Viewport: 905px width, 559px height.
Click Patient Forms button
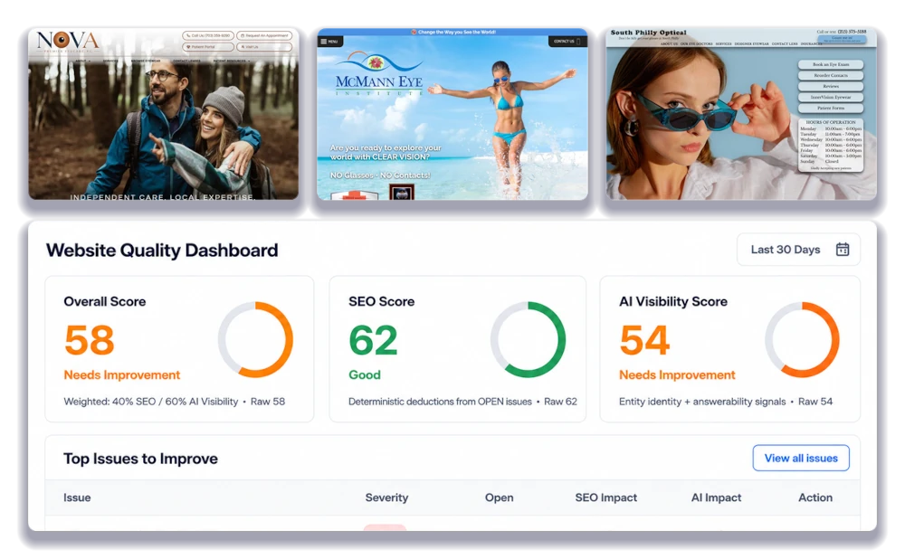click(x=831, y=108)
